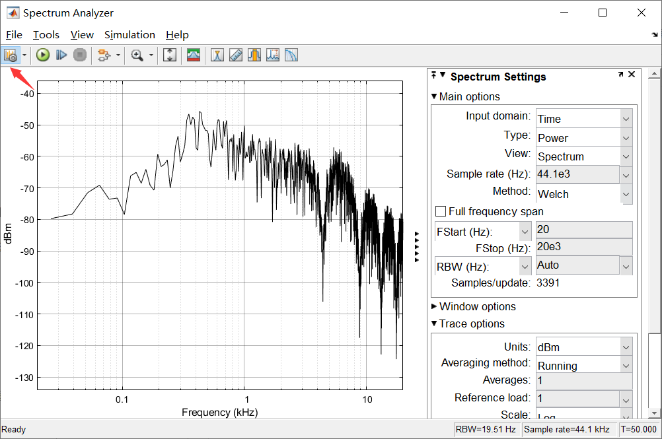The height and width of the screenshot is (439, 662).
Task: Open the Type dropdown showing Power
Action: point(584,138)
